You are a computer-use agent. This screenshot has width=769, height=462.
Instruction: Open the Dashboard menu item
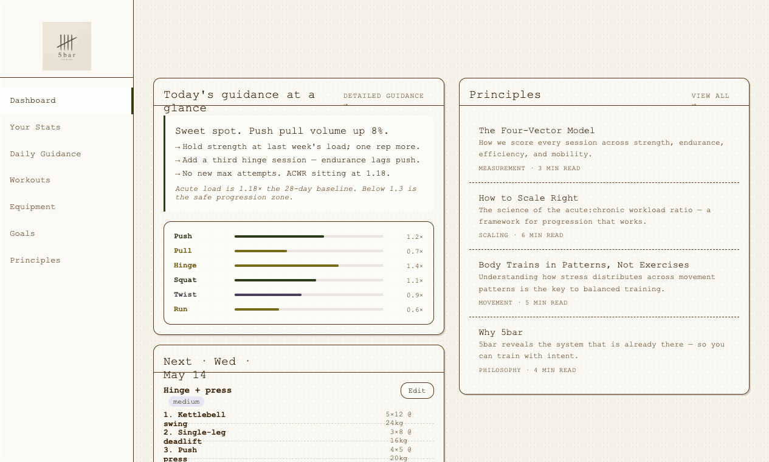66,101
